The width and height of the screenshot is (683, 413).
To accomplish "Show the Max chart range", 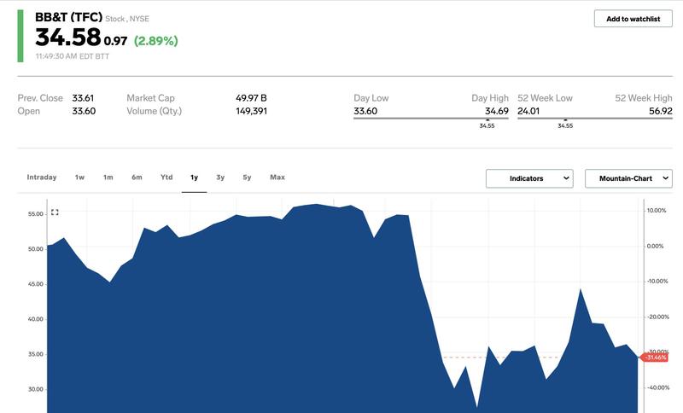I will click(x=277, y=177).
